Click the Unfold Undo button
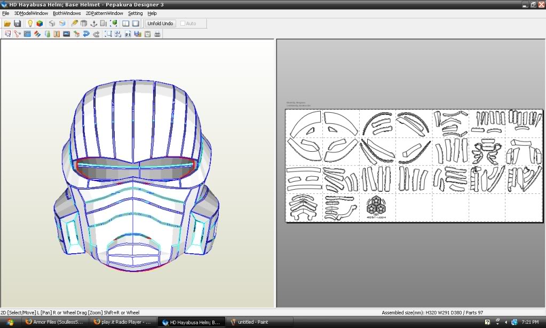 160,24
